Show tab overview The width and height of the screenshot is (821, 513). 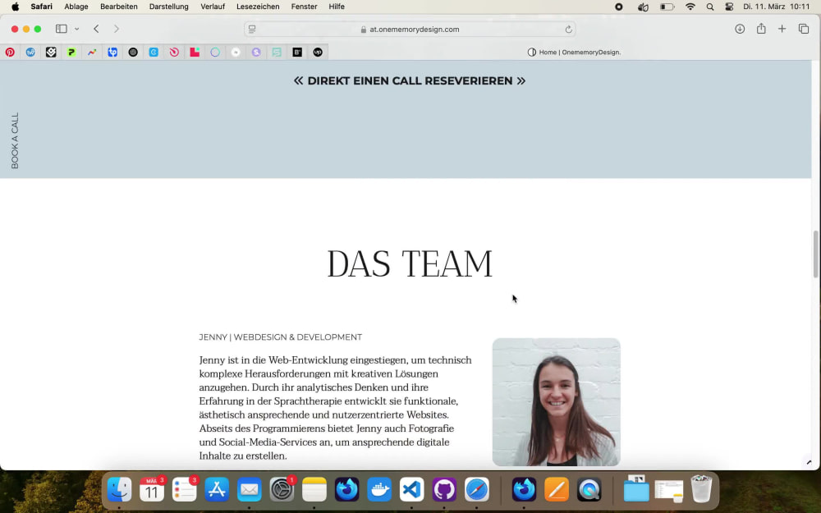click(x=804, y=29)
